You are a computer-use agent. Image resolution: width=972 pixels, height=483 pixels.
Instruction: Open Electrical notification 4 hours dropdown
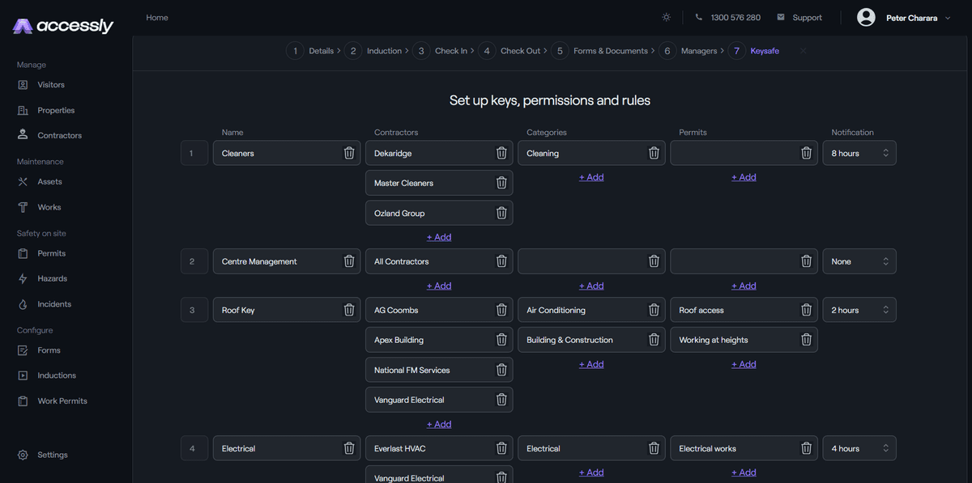coord(859,448)
